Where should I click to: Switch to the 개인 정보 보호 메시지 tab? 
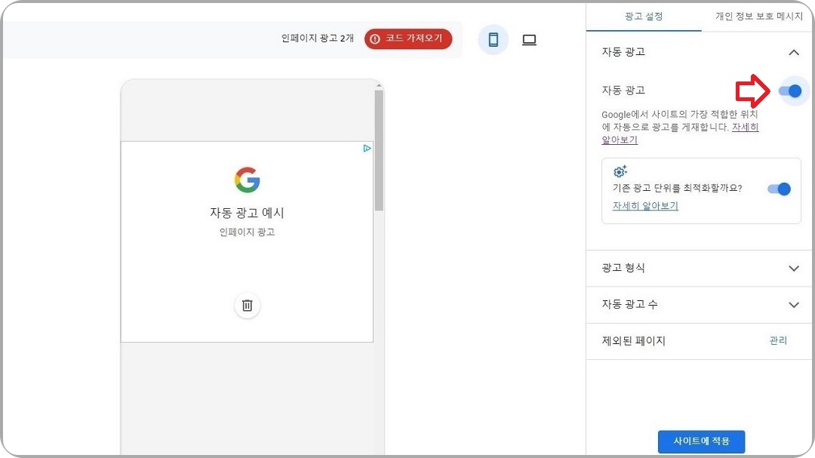(758, 15)
